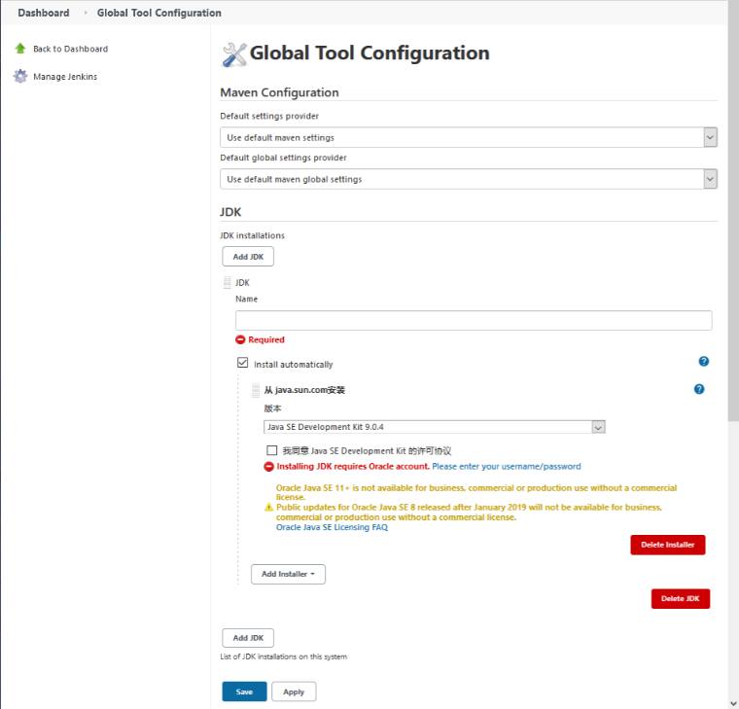This screenshot has width=739, height=709.
Task: Click the Global Tool Configuration wrench icon
Action: (x=234, y=54)
